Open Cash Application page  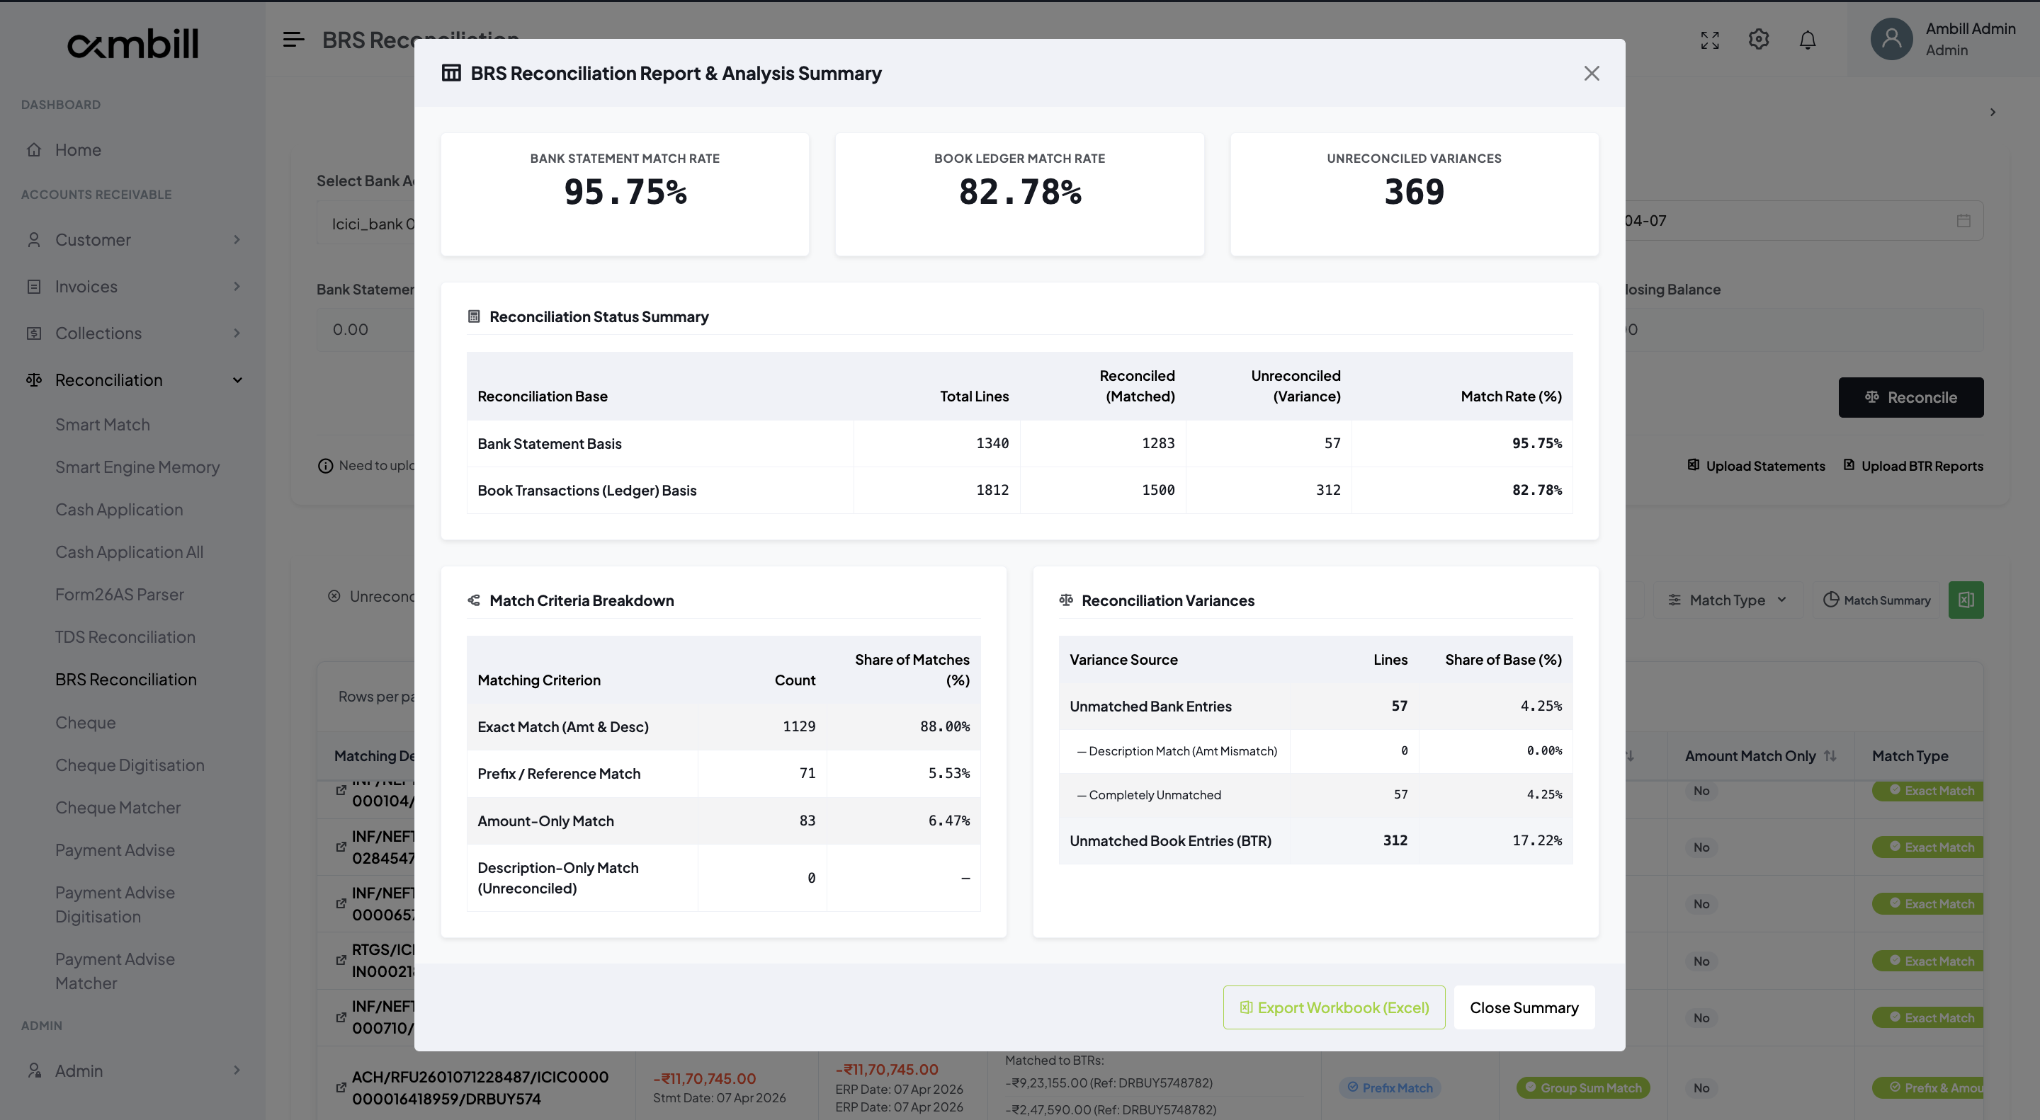(119, 509)
